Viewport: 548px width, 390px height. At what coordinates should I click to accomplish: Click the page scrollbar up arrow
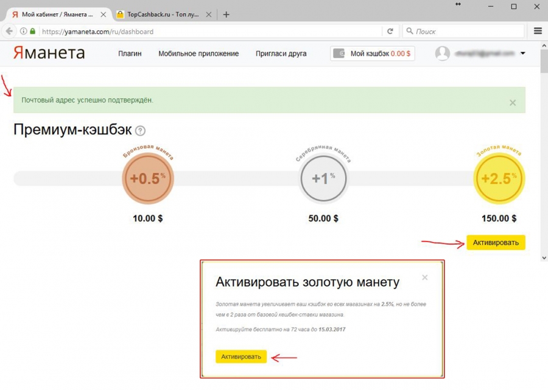point(544,46)
